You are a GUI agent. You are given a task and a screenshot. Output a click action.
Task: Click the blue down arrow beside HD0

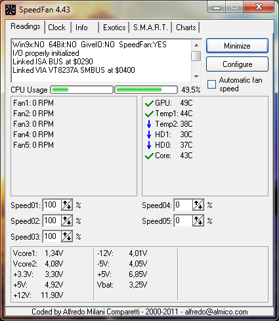[149, 145]
